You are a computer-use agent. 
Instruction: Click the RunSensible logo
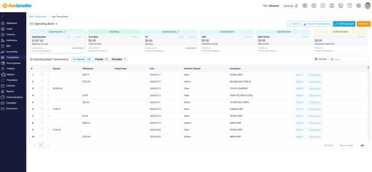[x=17, y=6]
